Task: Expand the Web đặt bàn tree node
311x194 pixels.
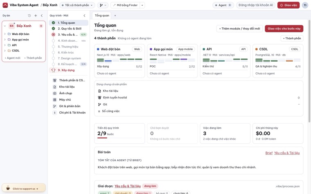Action: pyautogui.click(x=5, y=34)
